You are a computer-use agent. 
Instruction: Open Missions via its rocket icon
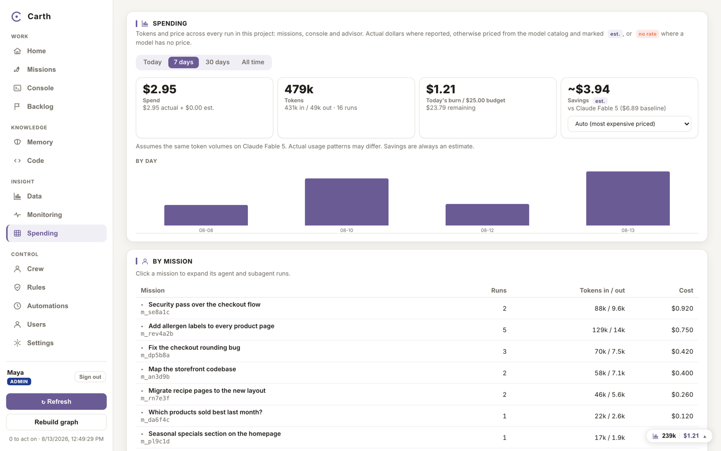(17, 70)
